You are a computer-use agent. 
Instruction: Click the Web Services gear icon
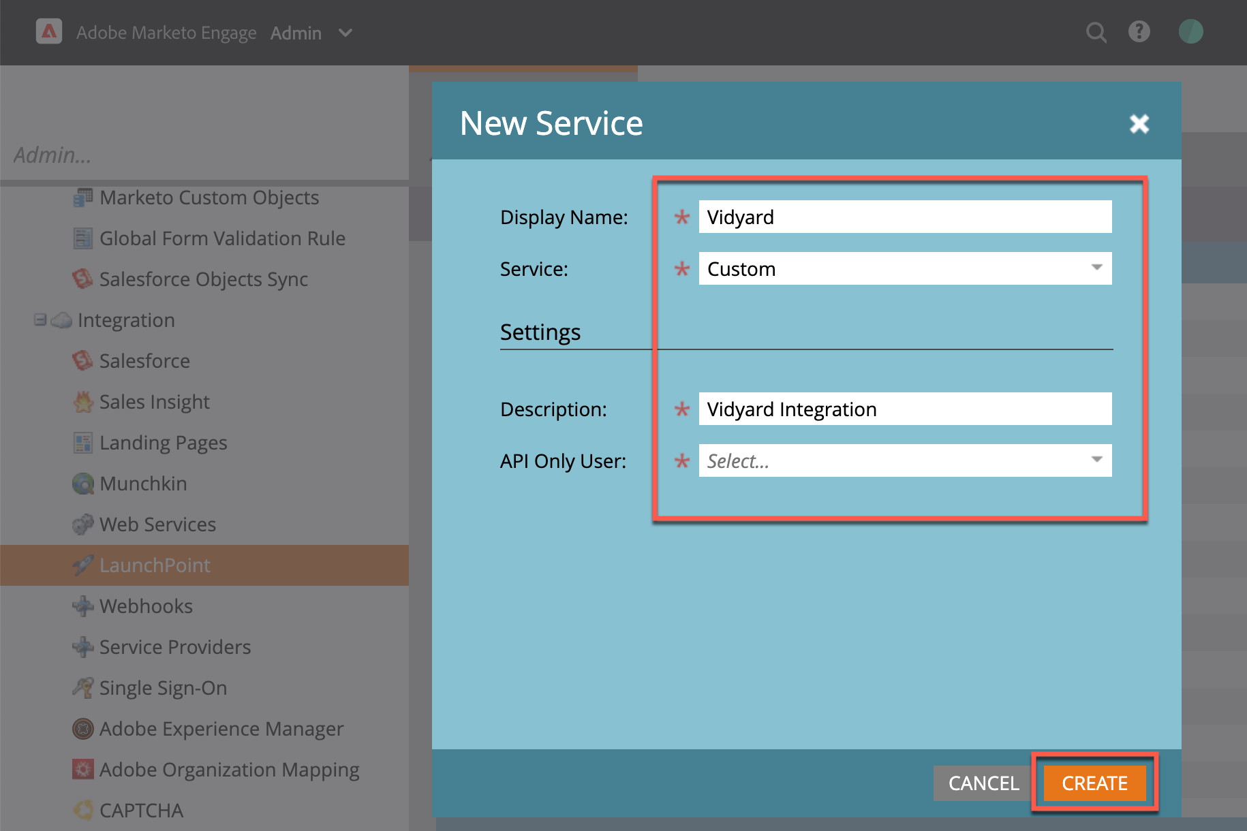click(83, 524)
